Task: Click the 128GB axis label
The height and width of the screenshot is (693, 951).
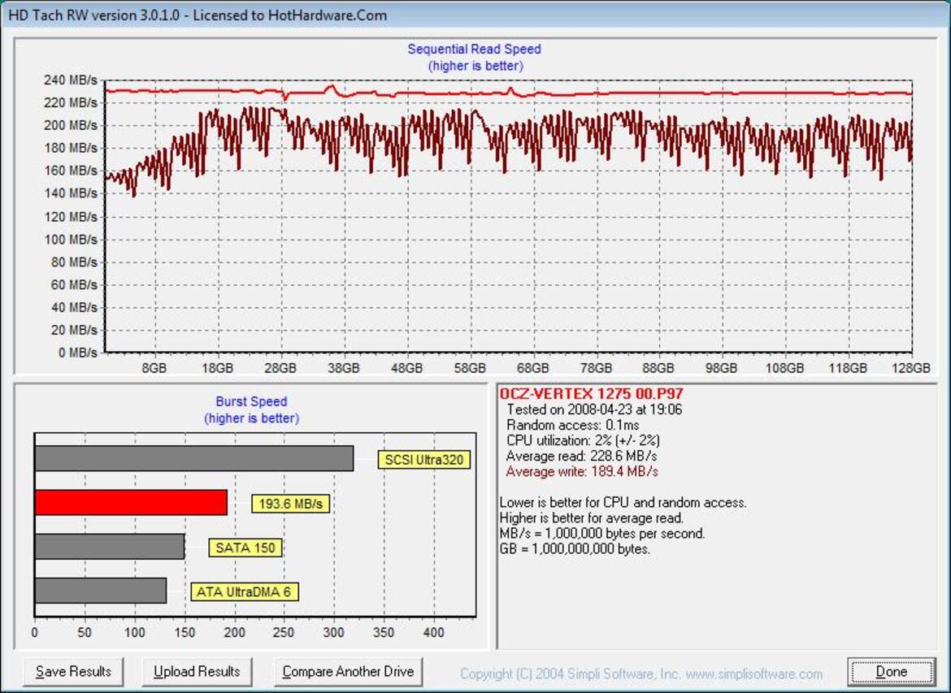Action: pos(911,368)
